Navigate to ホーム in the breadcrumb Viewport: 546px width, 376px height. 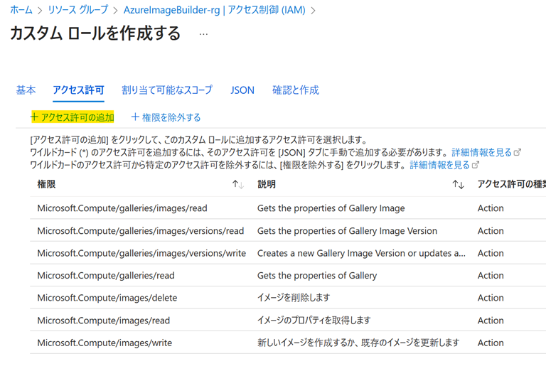21,10
